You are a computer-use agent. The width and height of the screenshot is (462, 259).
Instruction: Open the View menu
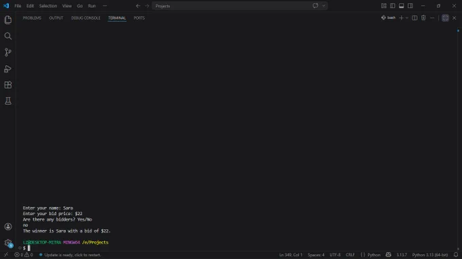coord(67,6)
